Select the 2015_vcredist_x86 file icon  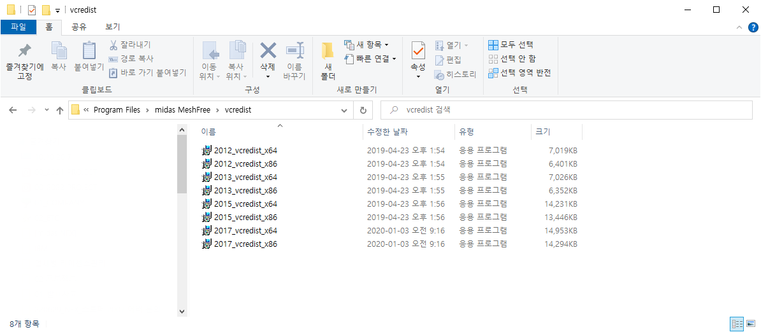(207, 217)
